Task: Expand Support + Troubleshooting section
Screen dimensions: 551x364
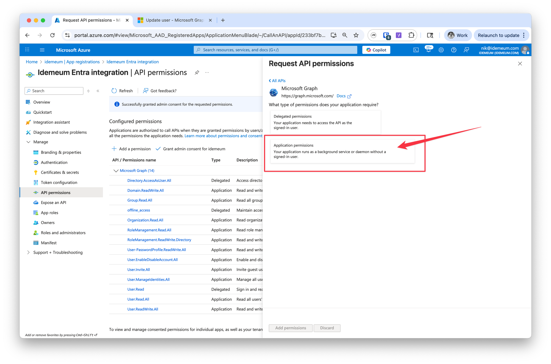Action: pyautogui.click(x=28, y=252)
